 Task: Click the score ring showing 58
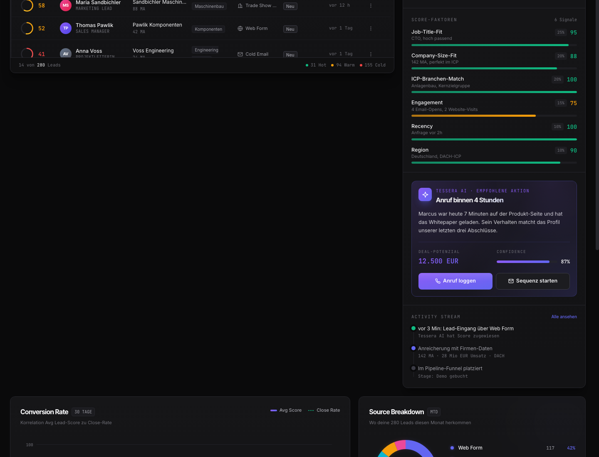point(27,5)
